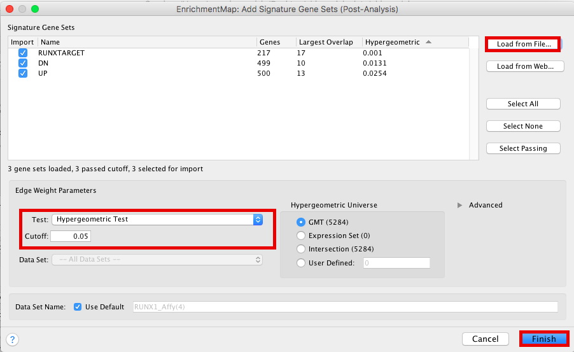Click the 0.0254 hypergeometric value
The height and width of the screenshot is (352, 574).
[x=374, y=73]
